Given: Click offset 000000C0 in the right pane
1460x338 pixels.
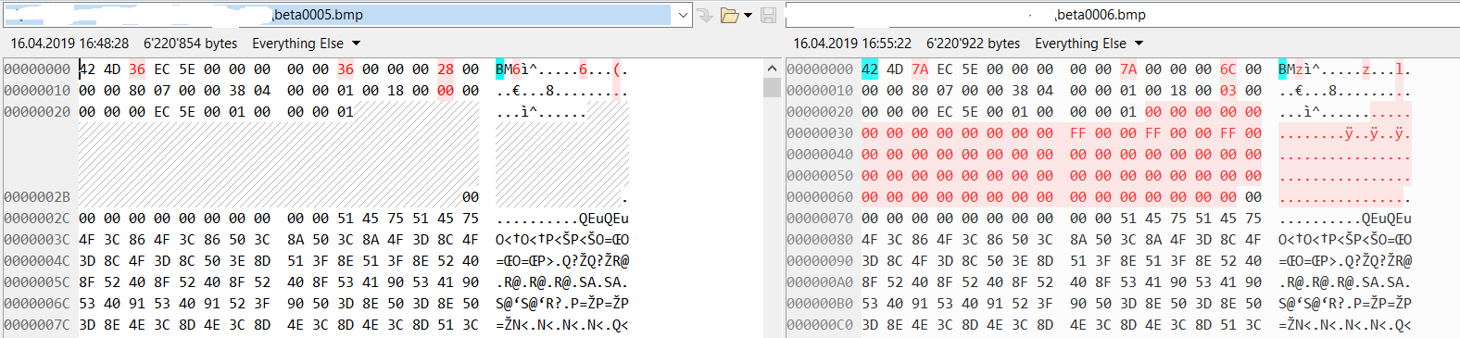Looking at the screenshot, I should pos(820,325).
